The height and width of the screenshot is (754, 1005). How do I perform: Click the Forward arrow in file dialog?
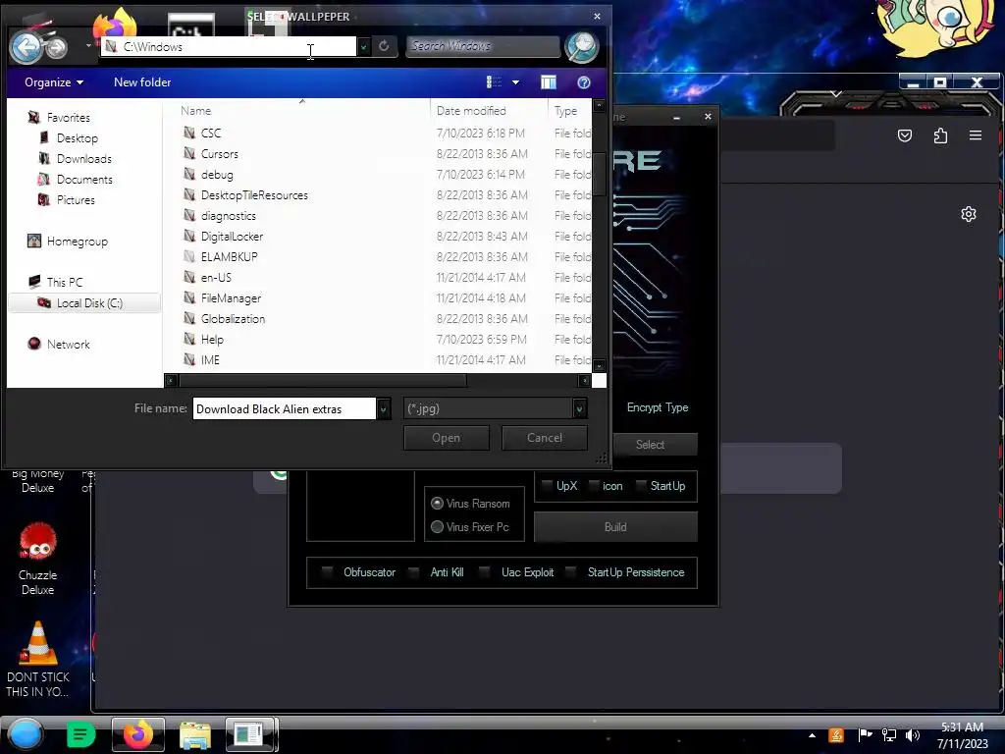pyautogui.click(x=56, y=47)
